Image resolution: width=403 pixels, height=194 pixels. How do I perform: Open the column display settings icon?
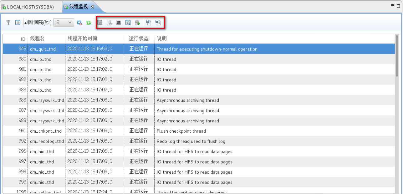[x=18, y=23]
